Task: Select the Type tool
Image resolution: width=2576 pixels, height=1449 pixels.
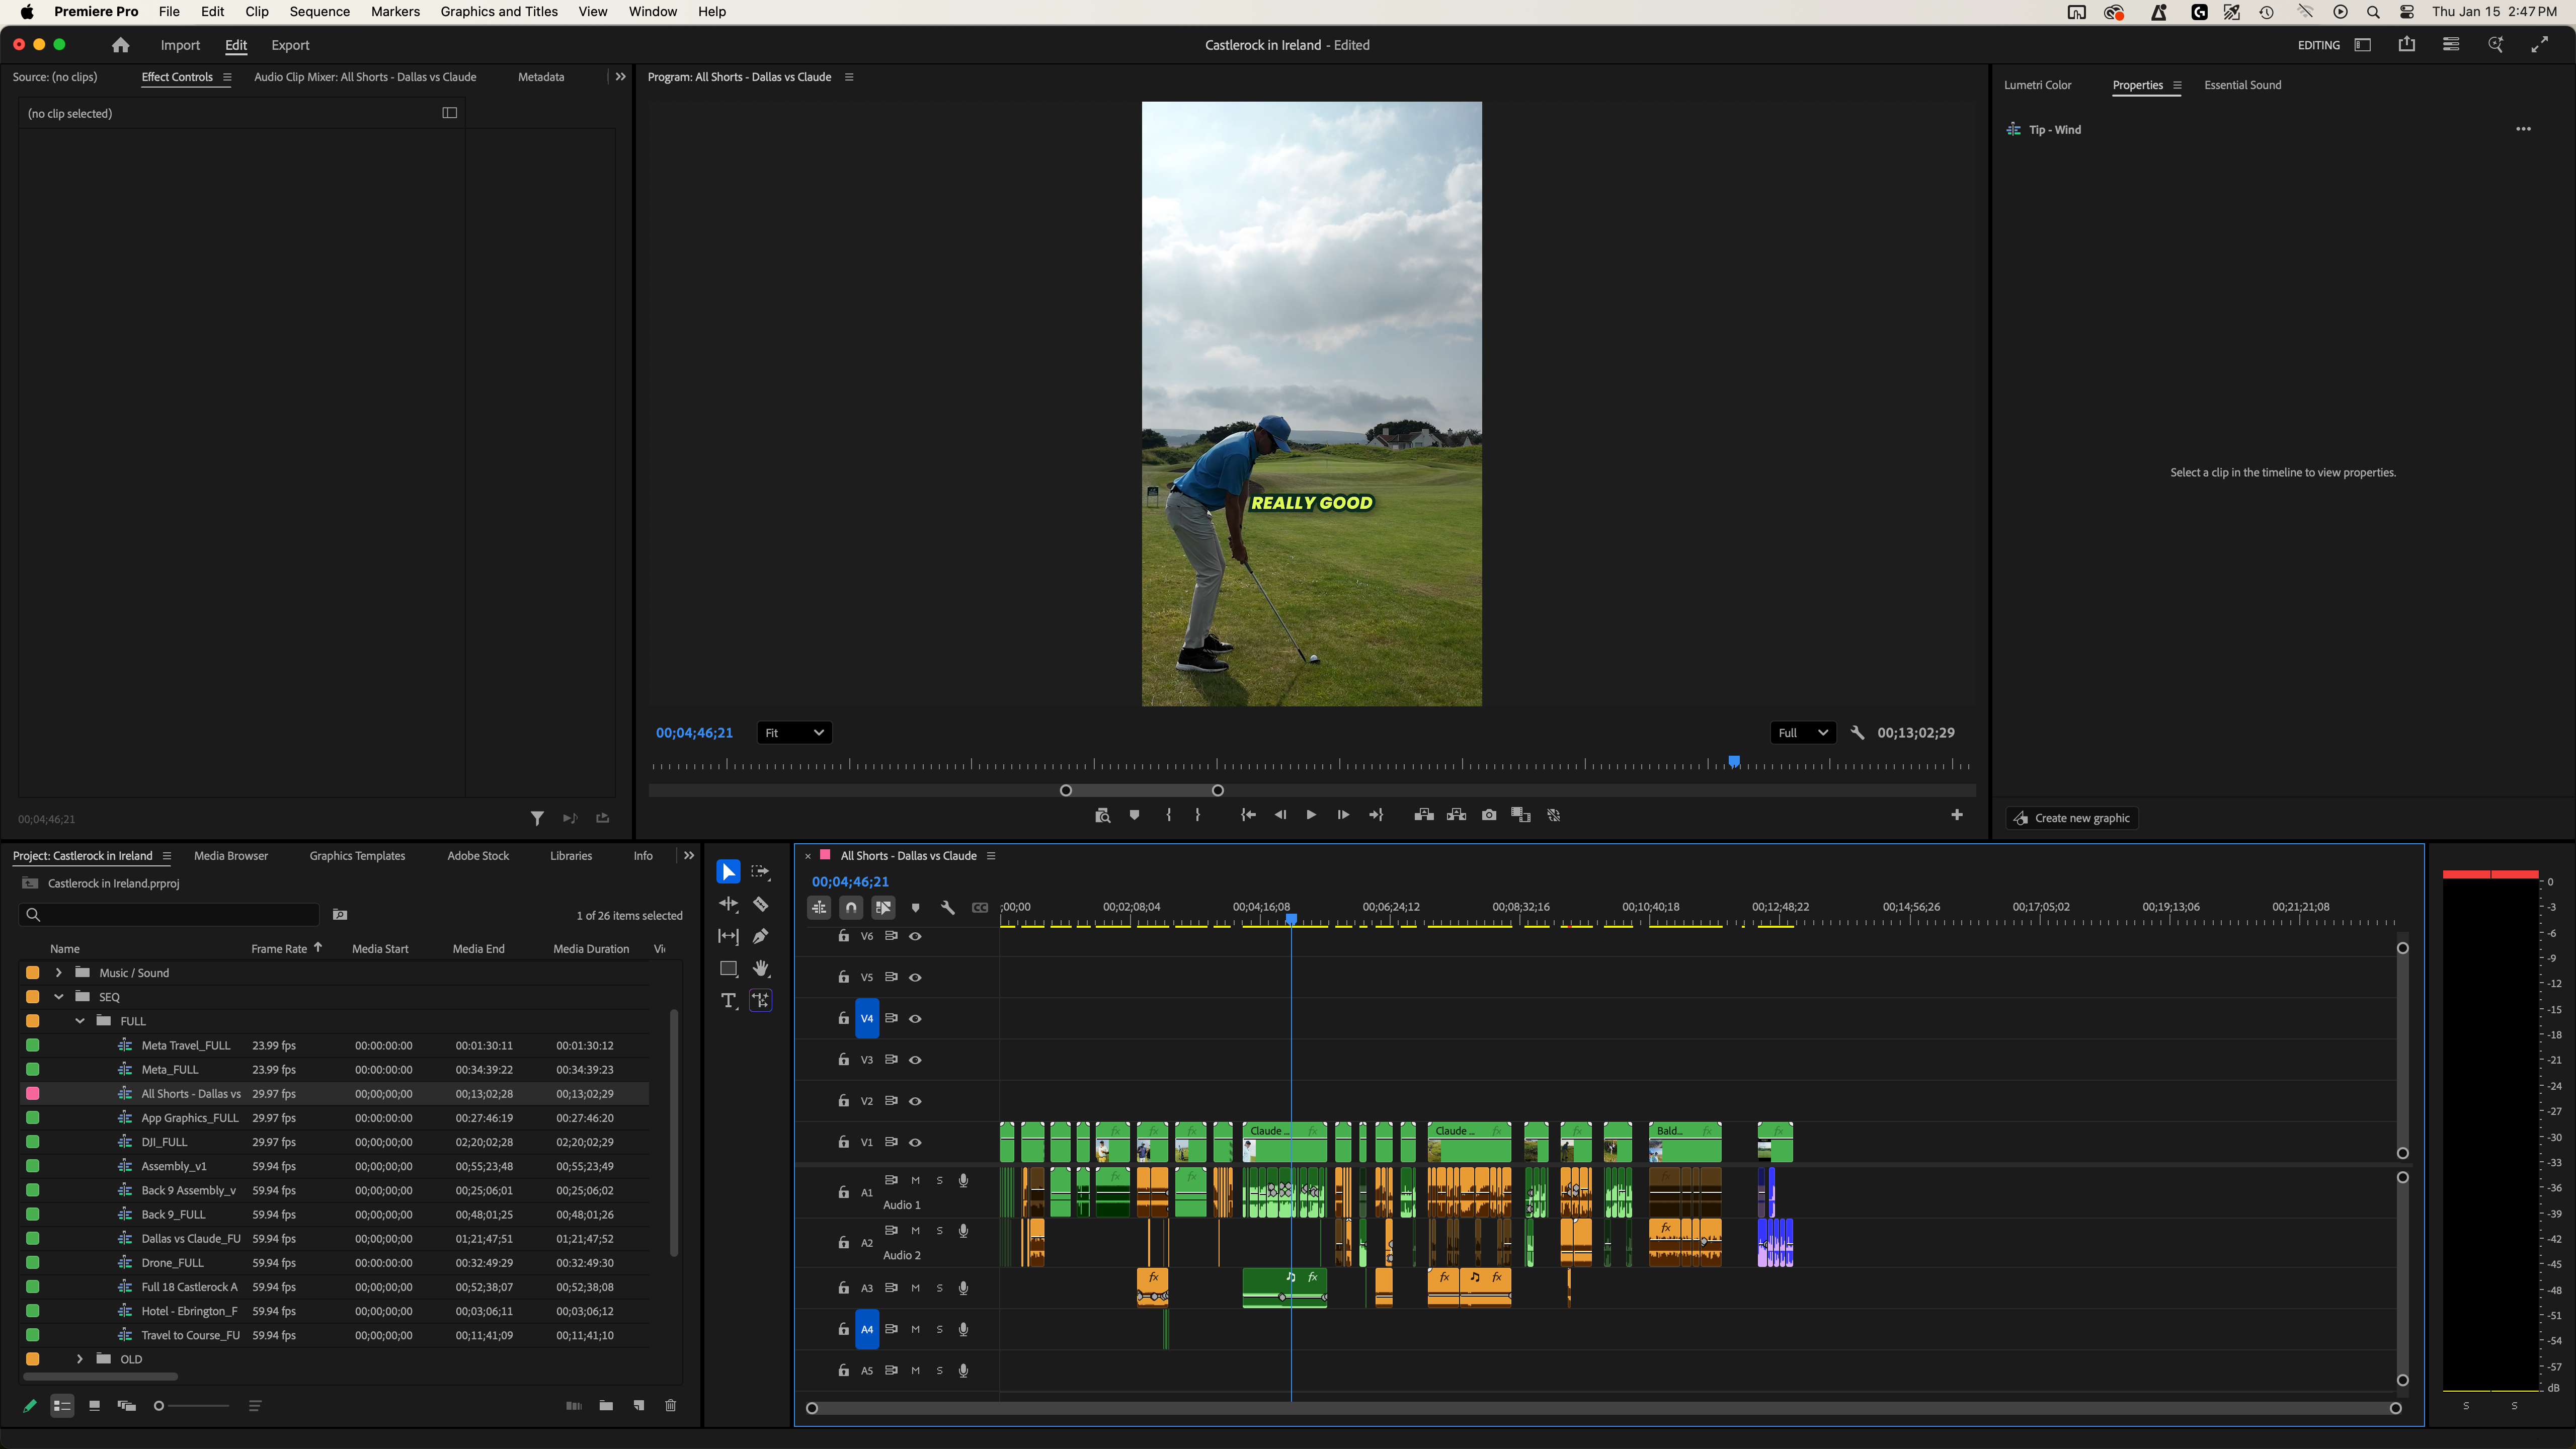Action: pyautogui.click(x=728, y=1000)
